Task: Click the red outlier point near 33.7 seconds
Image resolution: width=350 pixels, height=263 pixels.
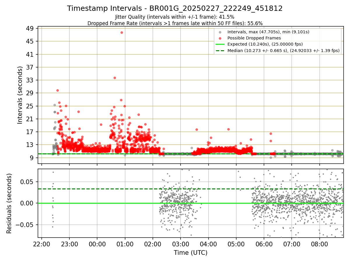Action: click(x=115, y=78)
